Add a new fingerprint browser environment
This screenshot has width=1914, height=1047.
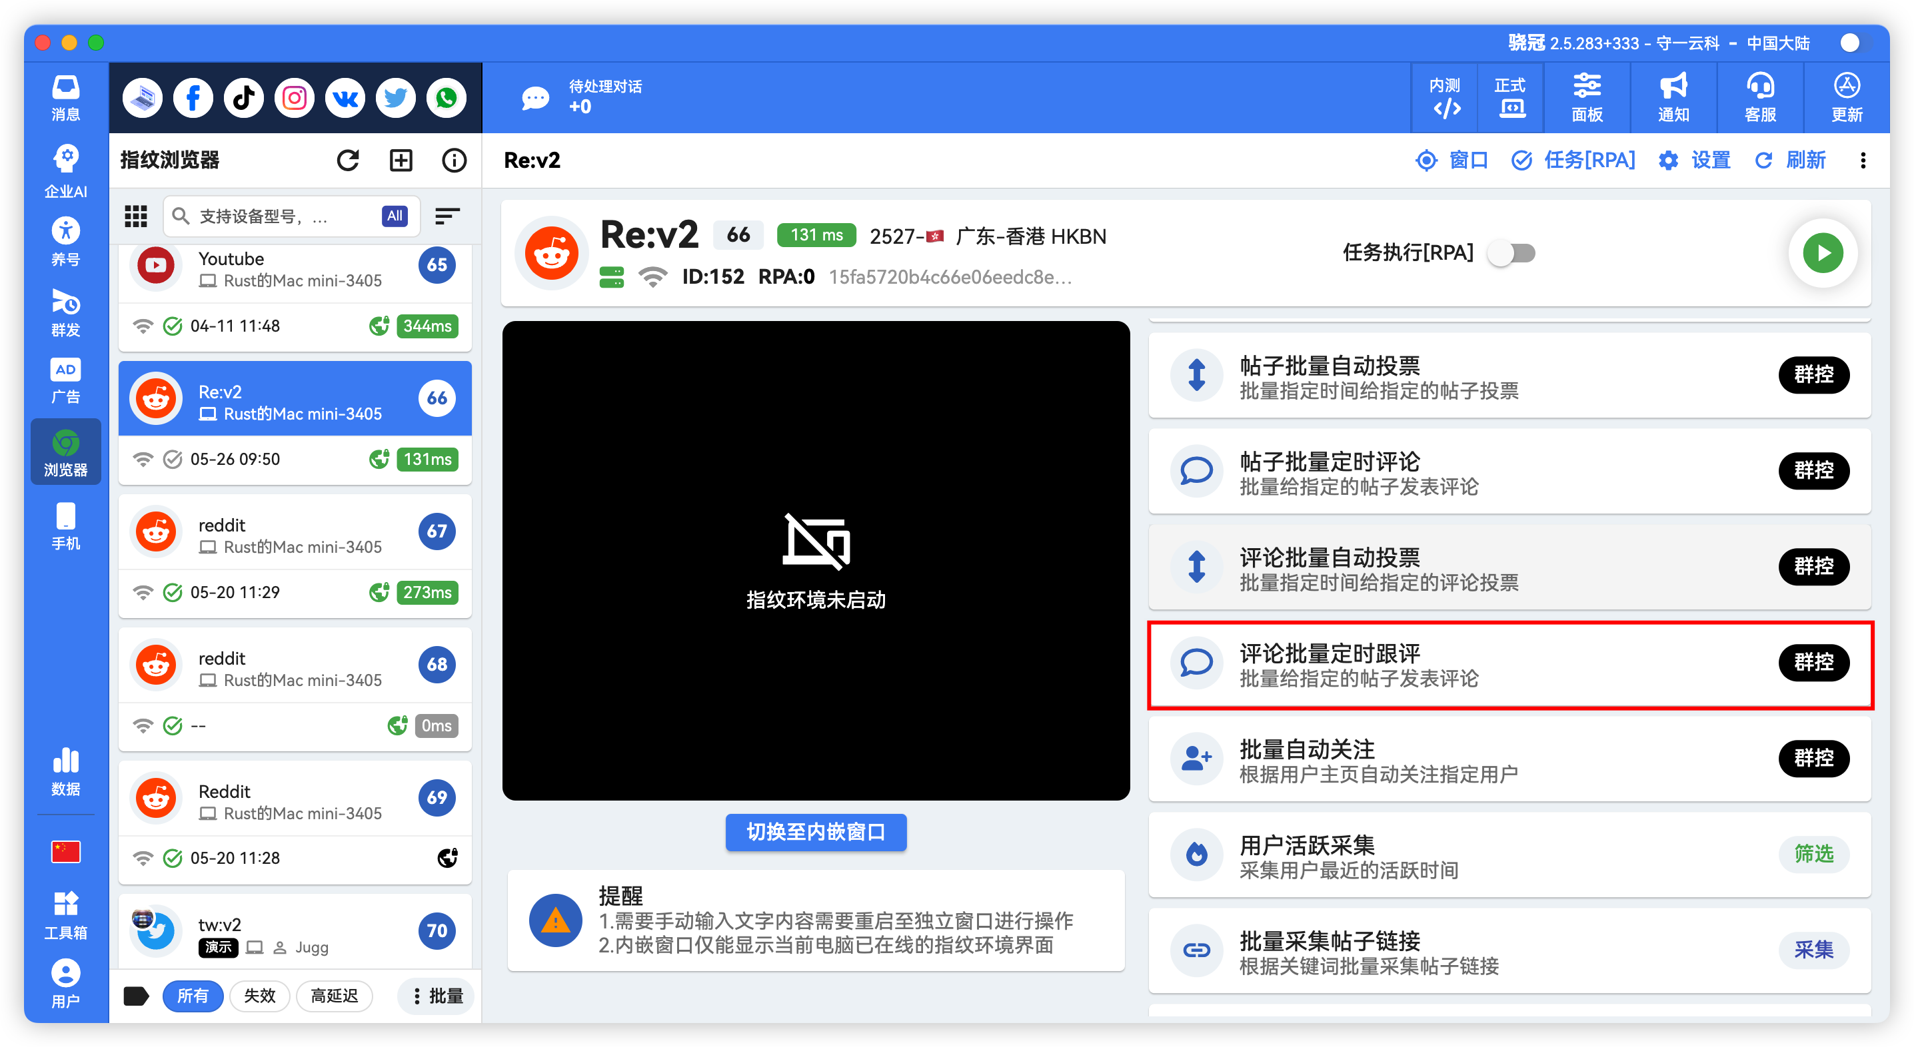[401, 160]
